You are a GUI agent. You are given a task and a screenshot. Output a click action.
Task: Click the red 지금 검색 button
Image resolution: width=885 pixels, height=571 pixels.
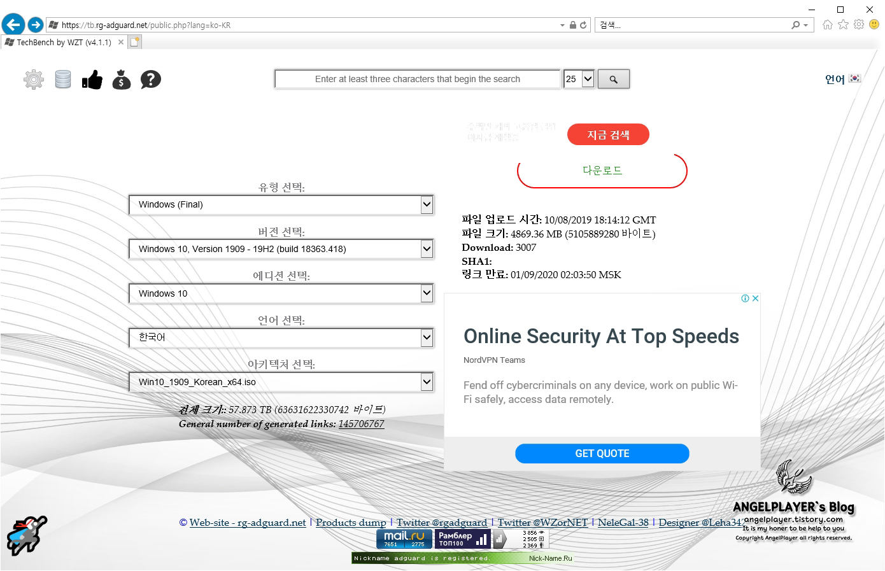608,134
